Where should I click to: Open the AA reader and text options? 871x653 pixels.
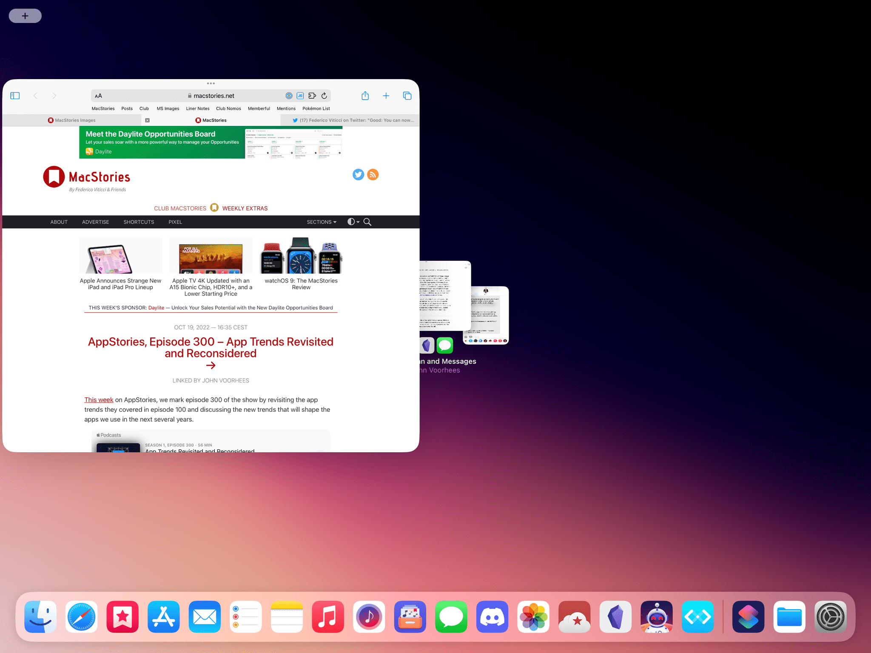pyautogui.click(x=98, y=96)
